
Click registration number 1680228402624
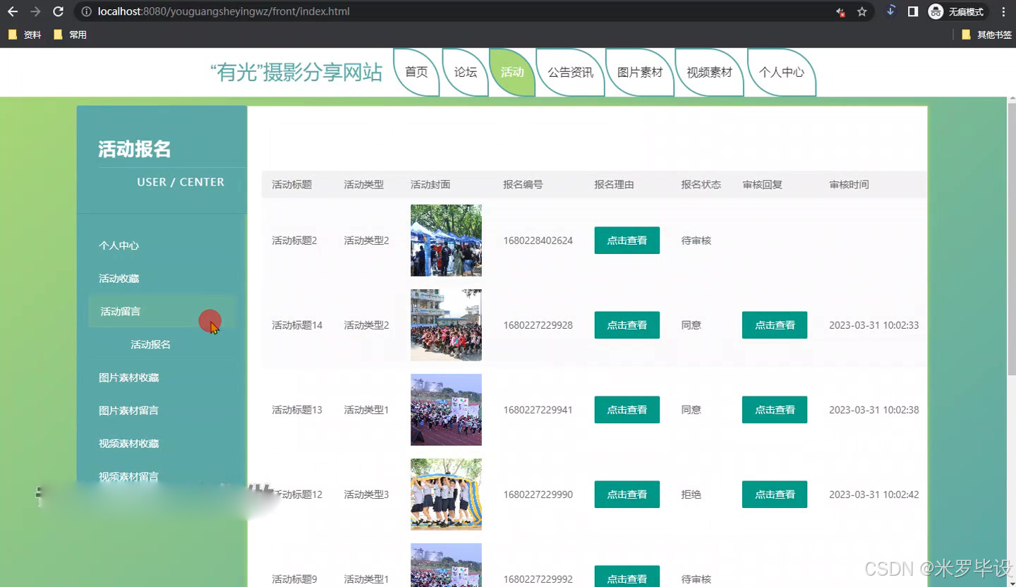click(x=538, y=241)
